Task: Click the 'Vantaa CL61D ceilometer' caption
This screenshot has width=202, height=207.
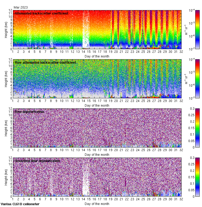Action: [x=20, y=204]
